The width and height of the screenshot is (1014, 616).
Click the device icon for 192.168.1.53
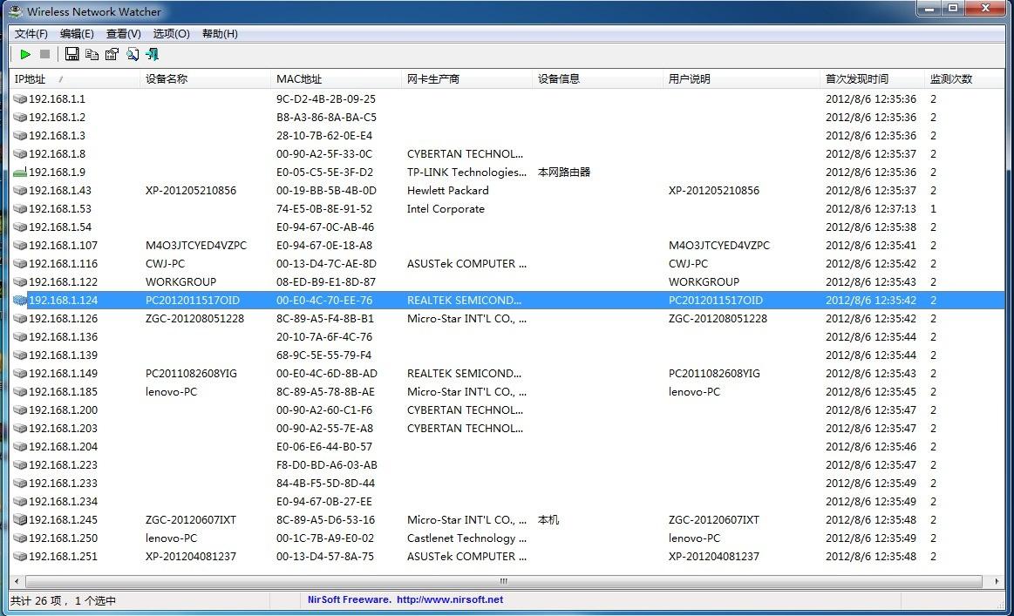[x=20, y=209]
